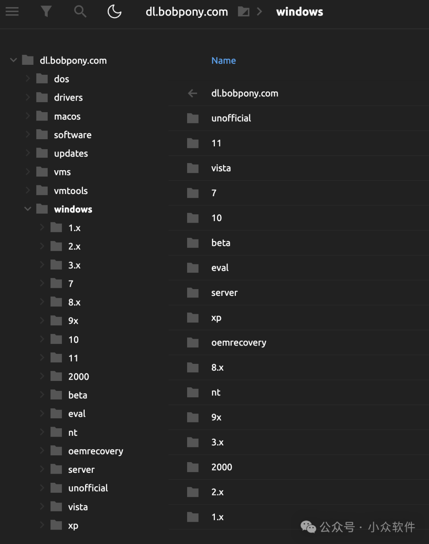This screenshot has width=429, height=544.
Task: Collapse the dl.bobpony.com root tree
Action: coord(14,60)
